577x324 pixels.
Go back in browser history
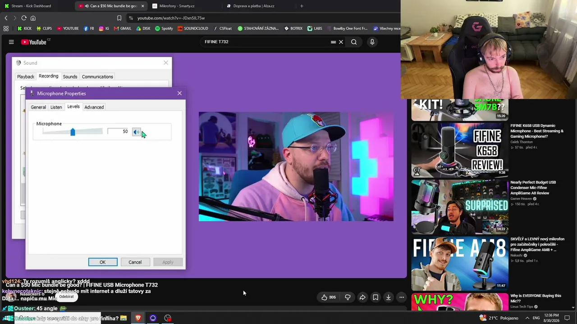click(x=6, y=18)
